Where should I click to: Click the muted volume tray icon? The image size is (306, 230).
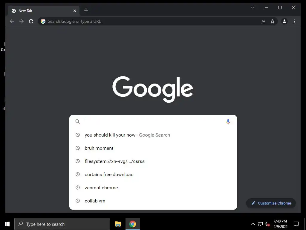point(267,224)
